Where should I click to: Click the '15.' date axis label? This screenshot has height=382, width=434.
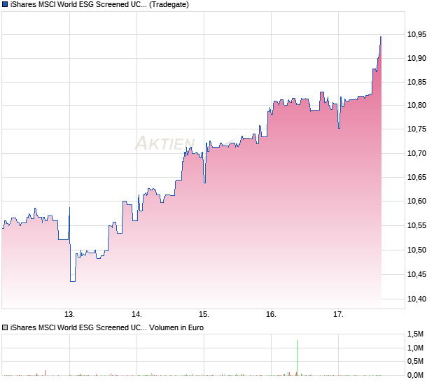click(x=204, y=315)
